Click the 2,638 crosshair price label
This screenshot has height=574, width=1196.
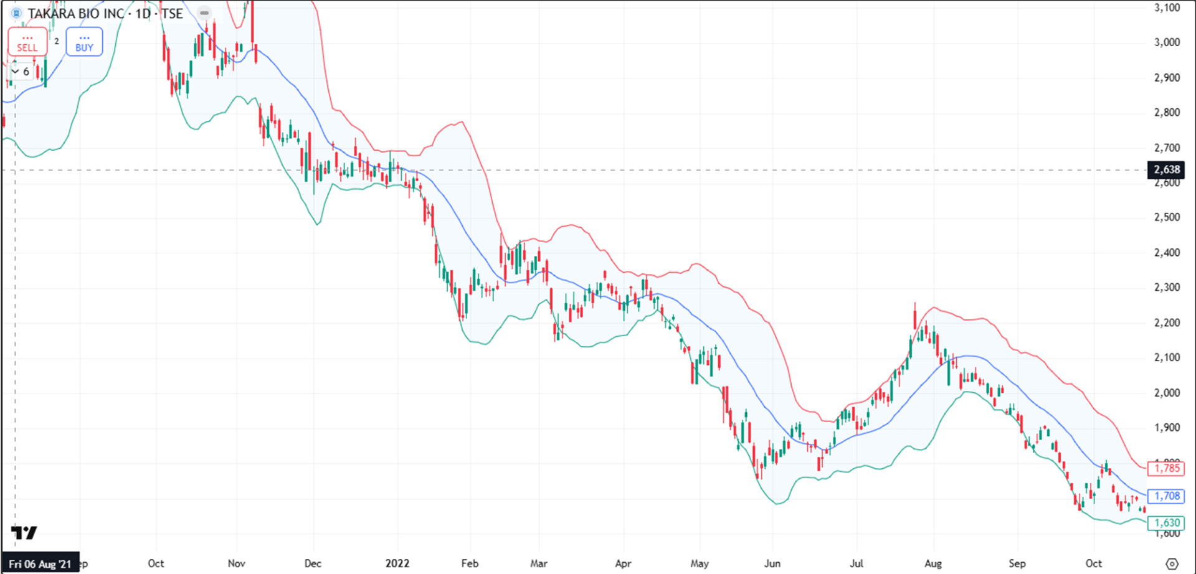tap(1166, 169)
